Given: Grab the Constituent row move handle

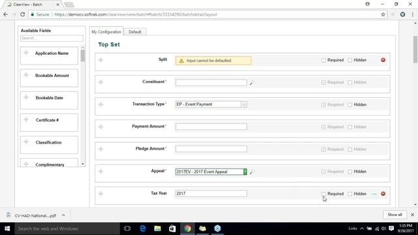Looking at the screenshot, I should point(101,82).
